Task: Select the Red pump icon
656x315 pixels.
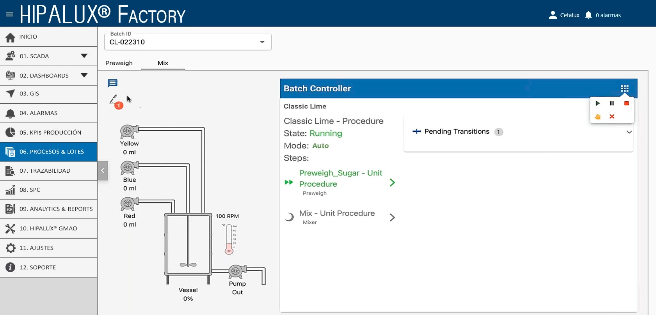Action: (129, 204)
